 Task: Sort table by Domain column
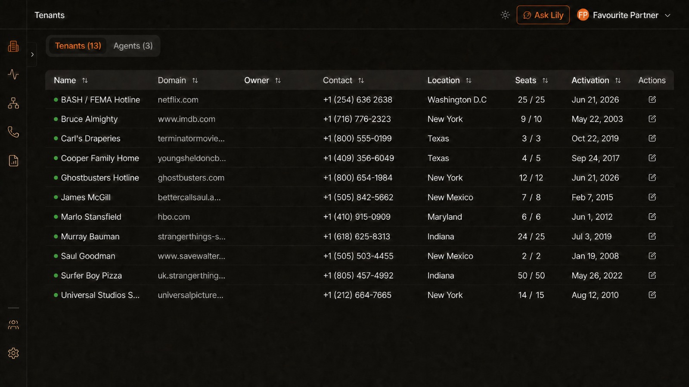tap(195, 80)
